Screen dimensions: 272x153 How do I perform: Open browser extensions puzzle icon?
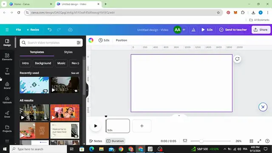point(243,12)
